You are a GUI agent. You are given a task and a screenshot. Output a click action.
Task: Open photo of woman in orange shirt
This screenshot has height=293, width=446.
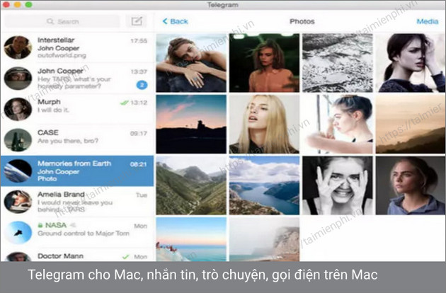pos(264,63)
